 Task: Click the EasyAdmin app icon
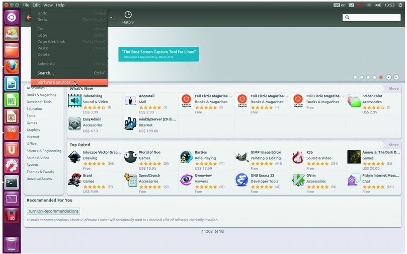point(74,124)
